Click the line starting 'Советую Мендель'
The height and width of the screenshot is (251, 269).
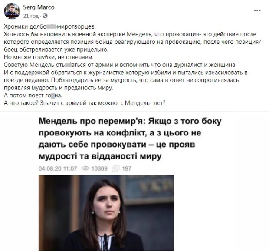tap(120, 65)
